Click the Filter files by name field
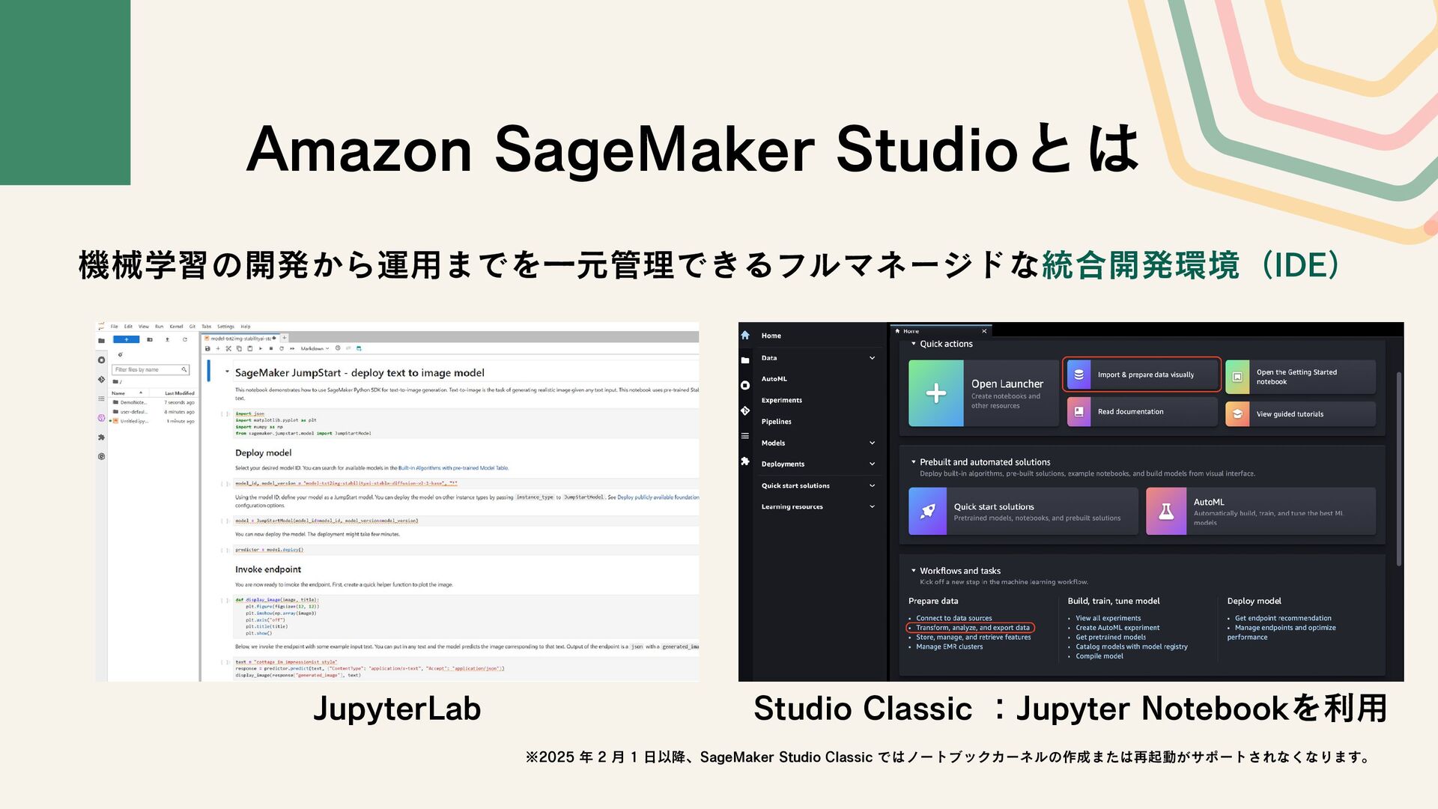Viewport: 1438px width, 809px height. [151, 369]
